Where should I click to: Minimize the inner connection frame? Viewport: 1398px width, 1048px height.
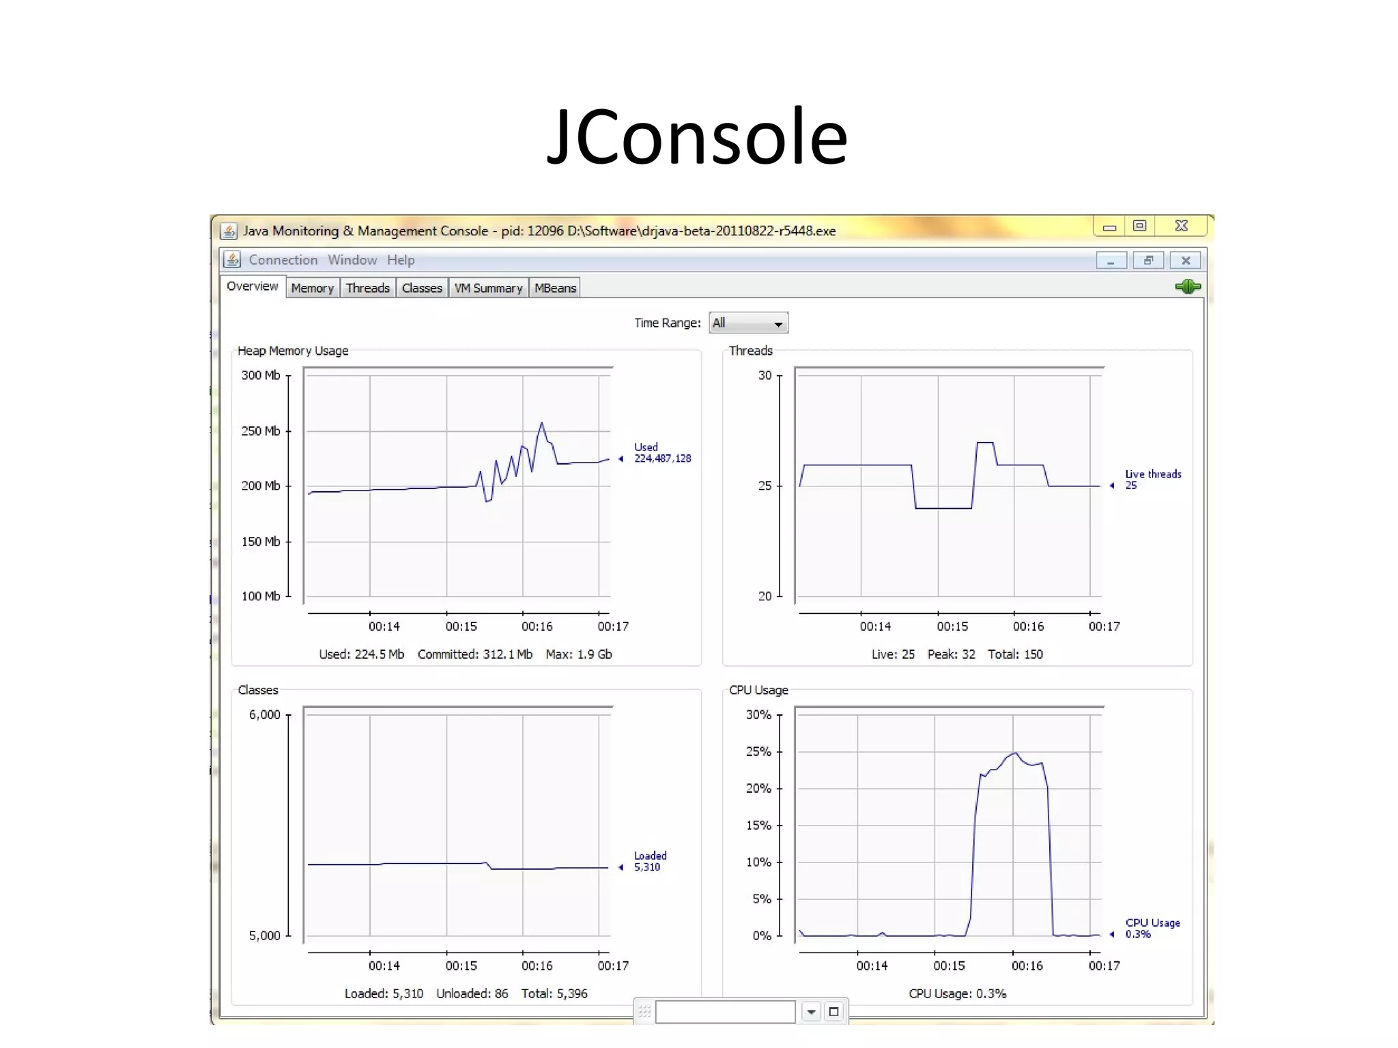(1111, 260)
